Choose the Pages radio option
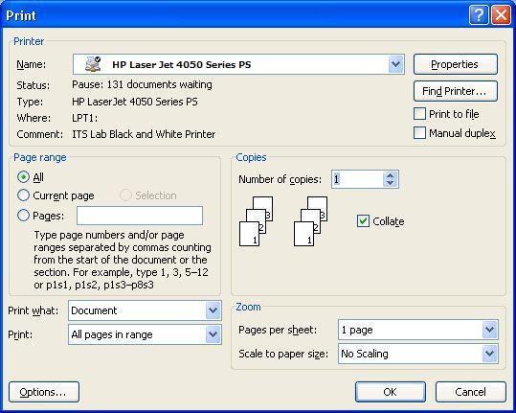516x413 pixels. (x=23, y=216)
